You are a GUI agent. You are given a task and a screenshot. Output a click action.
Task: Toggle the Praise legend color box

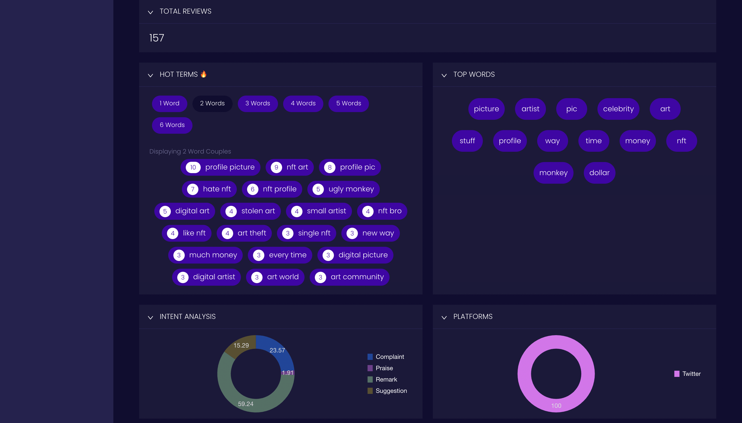[370, 368]
